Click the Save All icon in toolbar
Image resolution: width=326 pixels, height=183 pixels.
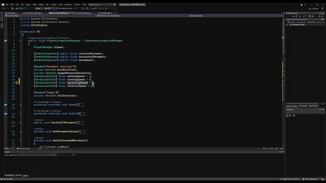coord(22,9)
